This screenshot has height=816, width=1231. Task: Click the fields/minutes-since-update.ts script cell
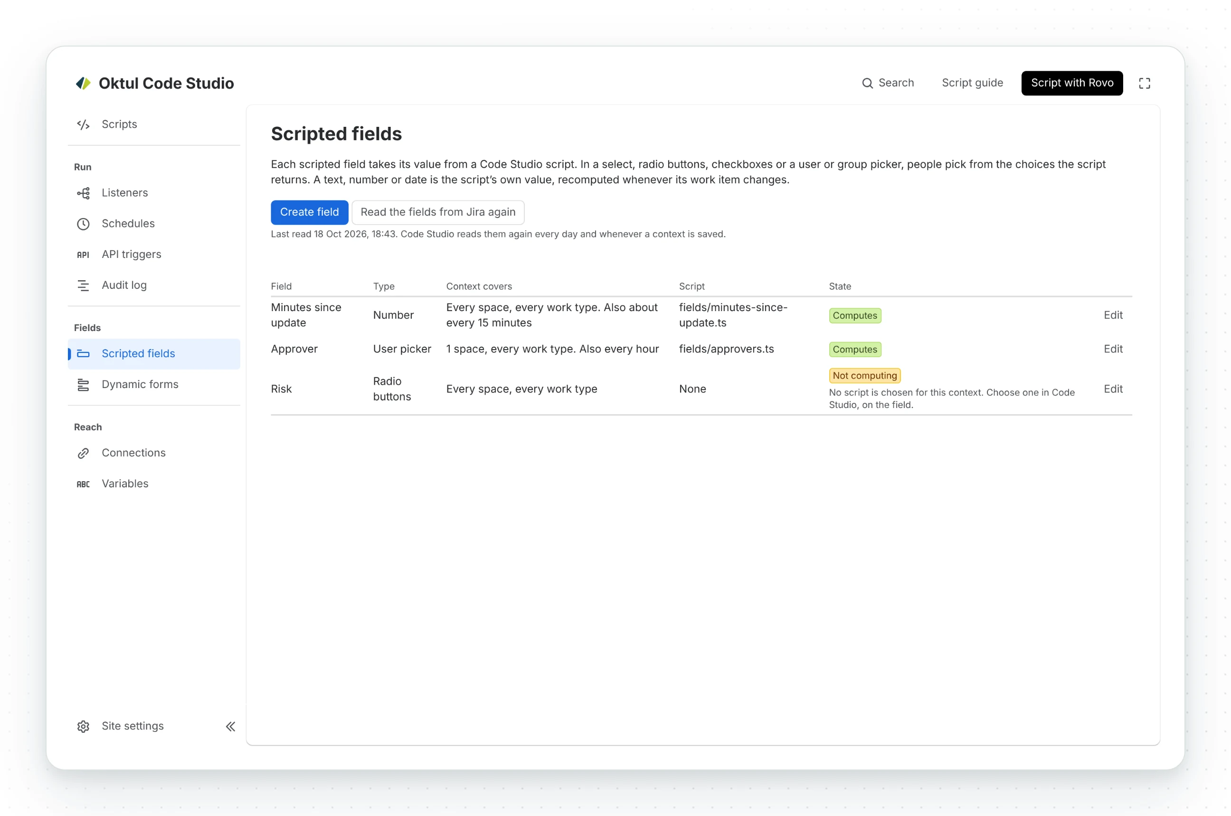(733, 315)
